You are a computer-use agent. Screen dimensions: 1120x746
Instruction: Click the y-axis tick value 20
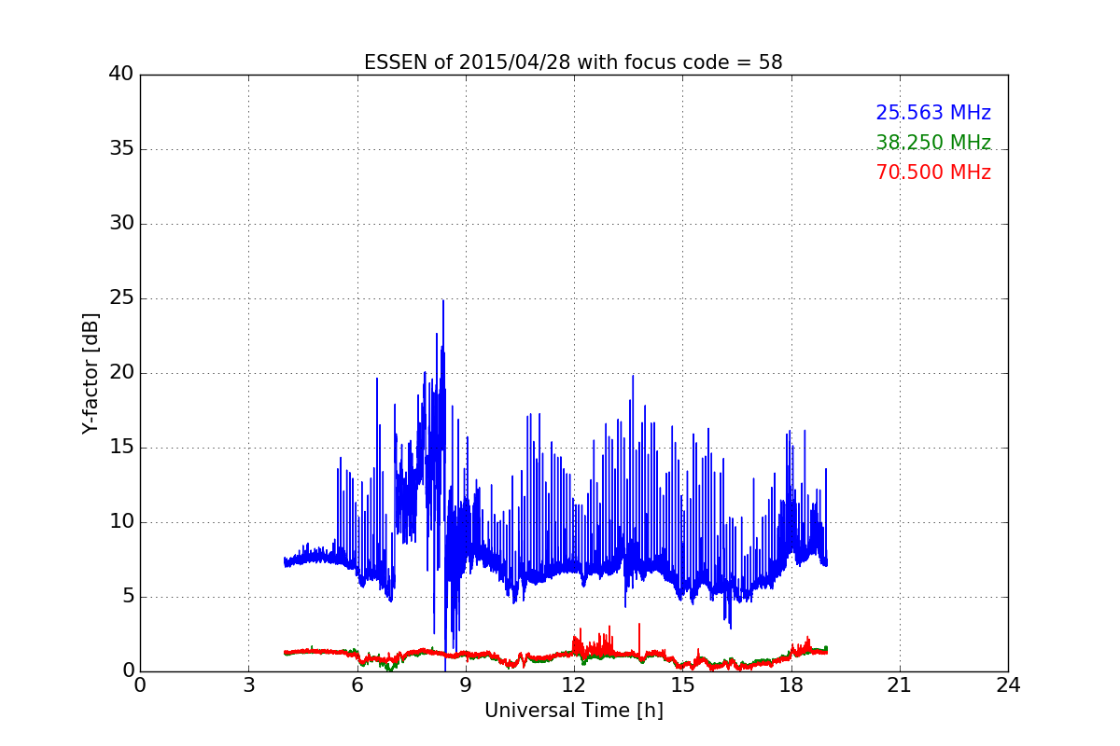pos(121,373)
